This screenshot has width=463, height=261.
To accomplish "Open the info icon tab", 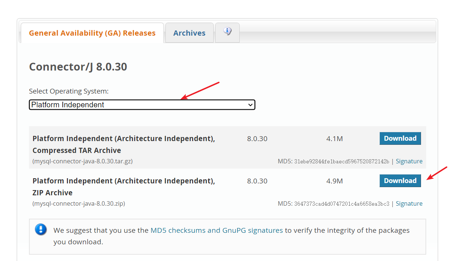I will click(227, 32).
